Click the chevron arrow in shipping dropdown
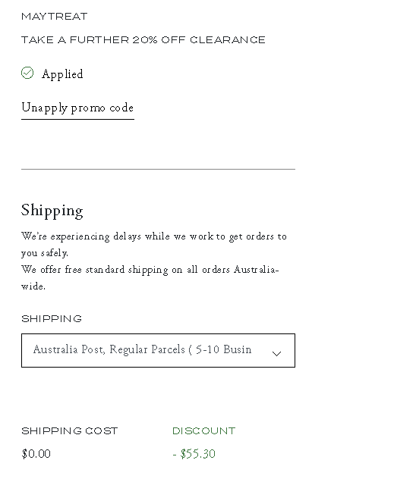Image resolution: width=394 pixels, height=482 pixels. pyautogui.click(x=277, y=354)
